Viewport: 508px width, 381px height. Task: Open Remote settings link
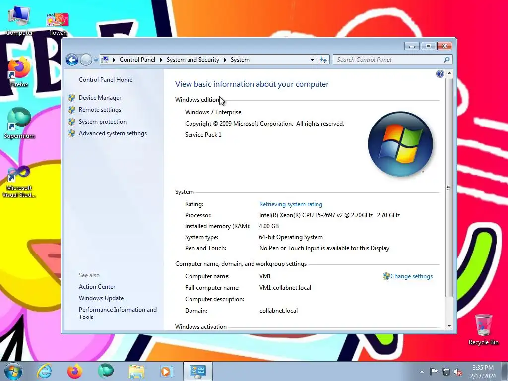click(x=100, y=110)
